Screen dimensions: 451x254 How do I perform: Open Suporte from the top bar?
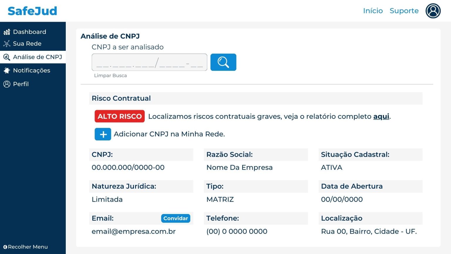tap(404, 11)
